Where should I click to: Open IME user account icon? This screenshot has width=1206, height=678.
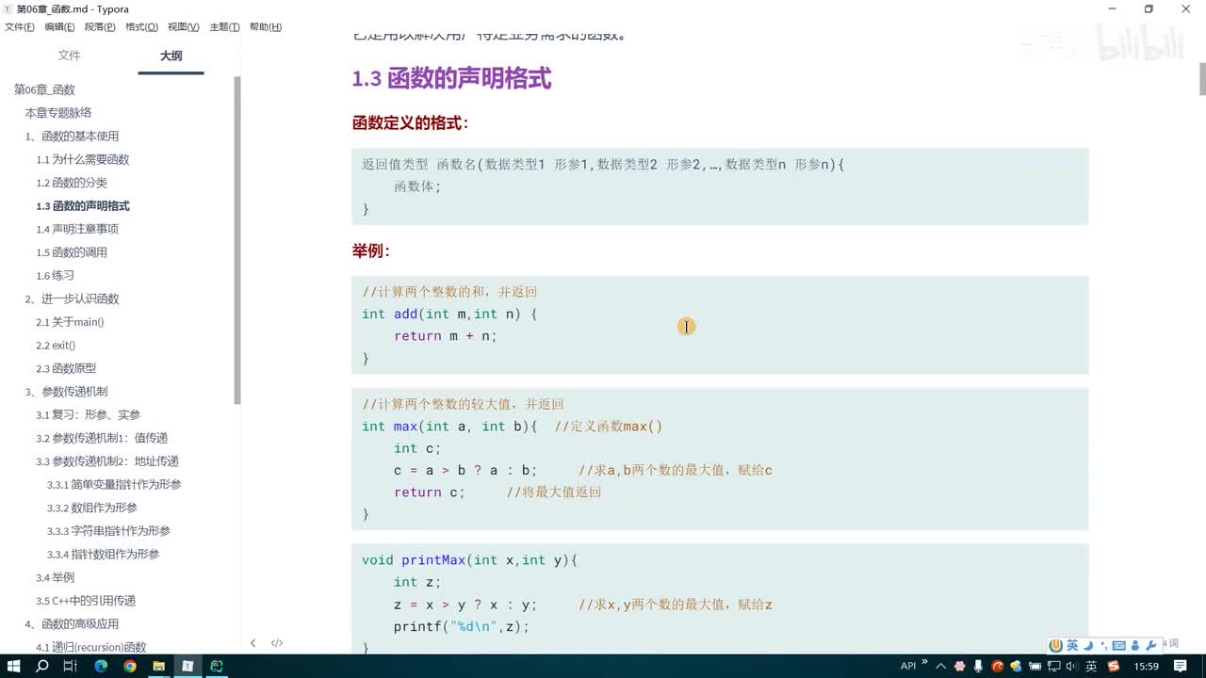click(1135, 645)
